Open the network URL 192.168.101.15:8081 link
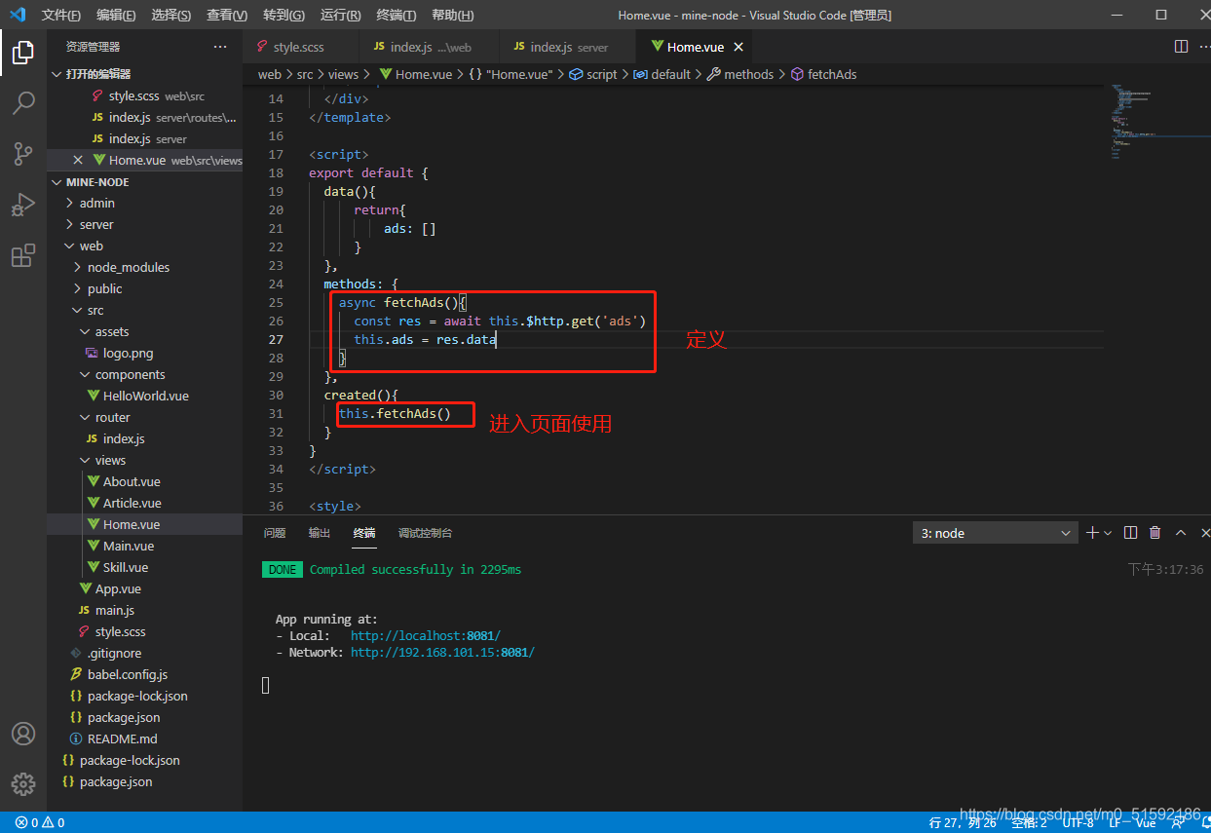 [442, 652]
